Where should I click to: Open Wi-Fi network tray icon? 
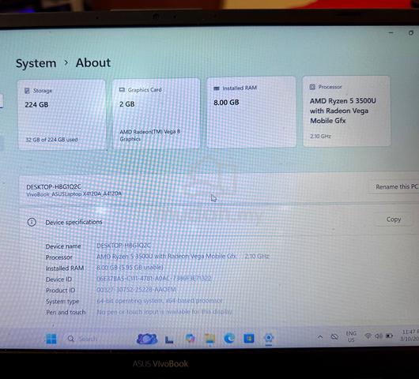coord(368,336)
